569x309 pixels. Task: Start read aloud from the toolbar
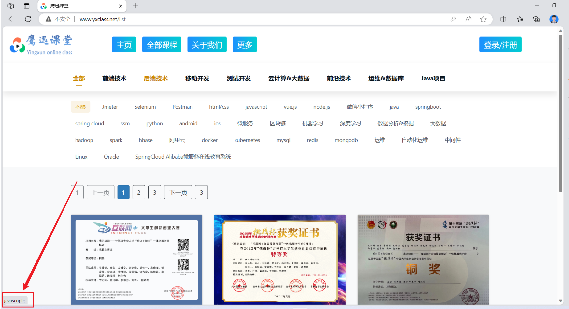point(468,19)
